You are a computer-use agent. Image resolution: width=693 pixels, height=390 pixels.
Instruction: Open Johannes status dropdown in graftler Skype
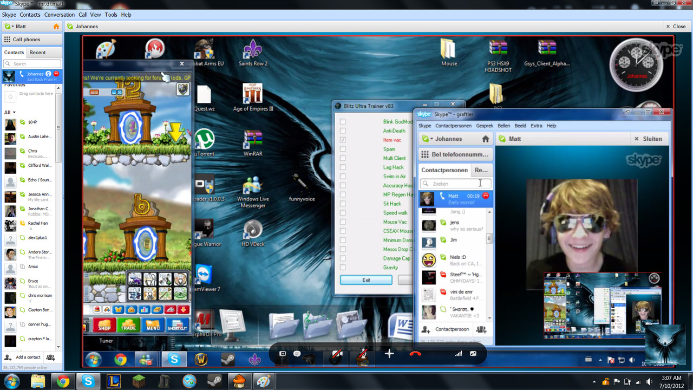(x=432, y=139)
